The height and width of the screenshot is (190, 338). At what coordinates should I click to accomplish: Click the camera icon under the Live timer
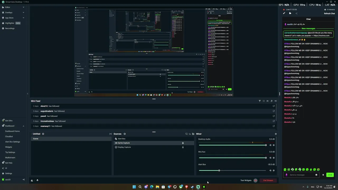(x=290, y=13)
